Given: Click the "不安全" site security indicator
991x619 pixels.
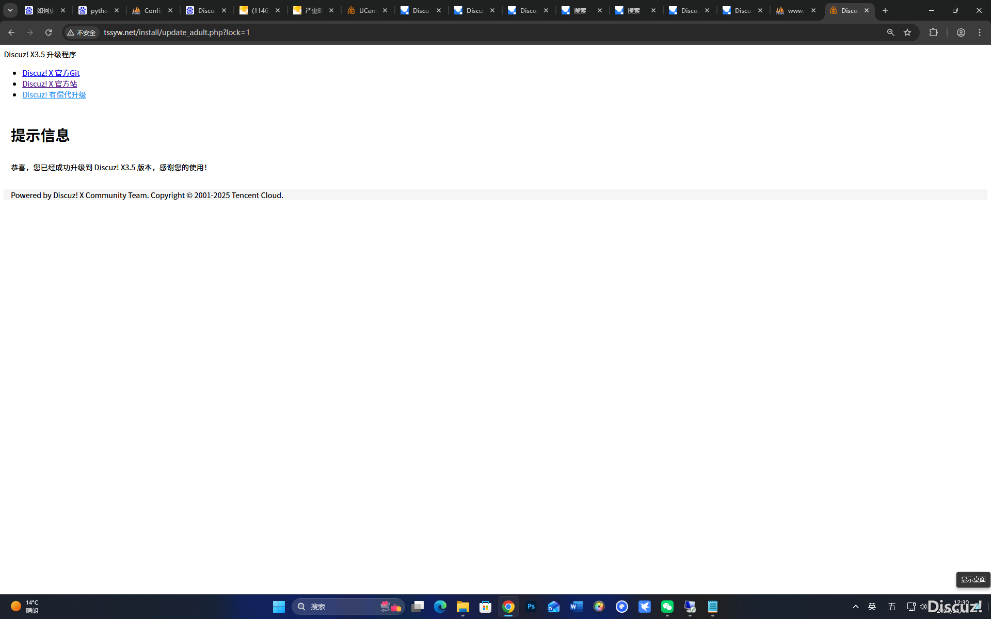Looking at the screenshot, I should [x=82, y=32].
